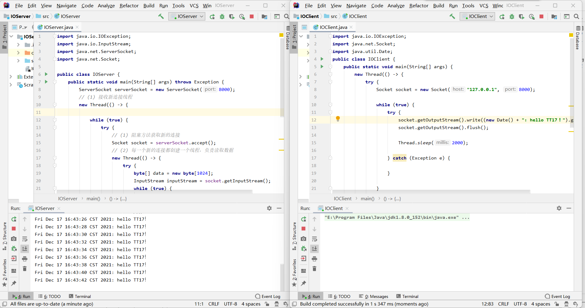Click Debug bug icon in IOClient toolbar
The image size is (585, 308).
512,17
